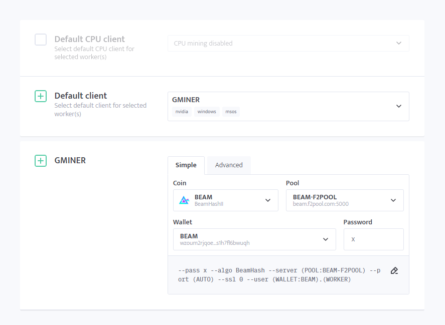Click the Password input field
The width and height of the screenshot is (445, 325).
(373, 239)
